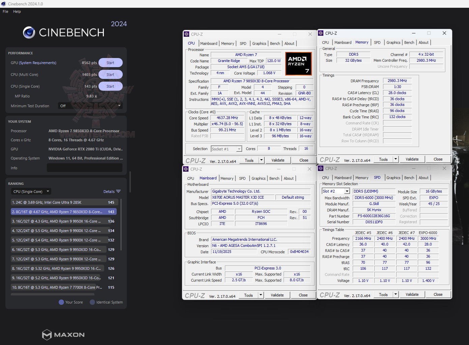Screen dimensions: 469x345
Task: Select ranking row 3, Ryzen 9 9950X at 4.3 GHz
Action: coord(64,221)
